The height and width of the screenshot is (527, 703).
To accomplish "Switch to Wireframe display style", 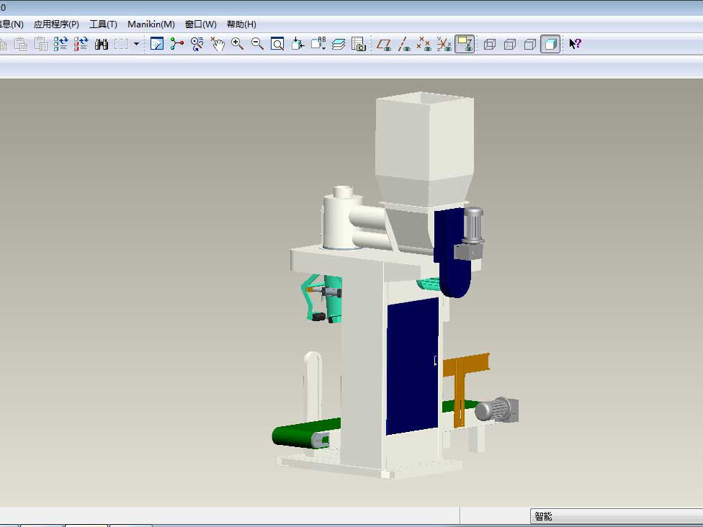I will 490,44.
